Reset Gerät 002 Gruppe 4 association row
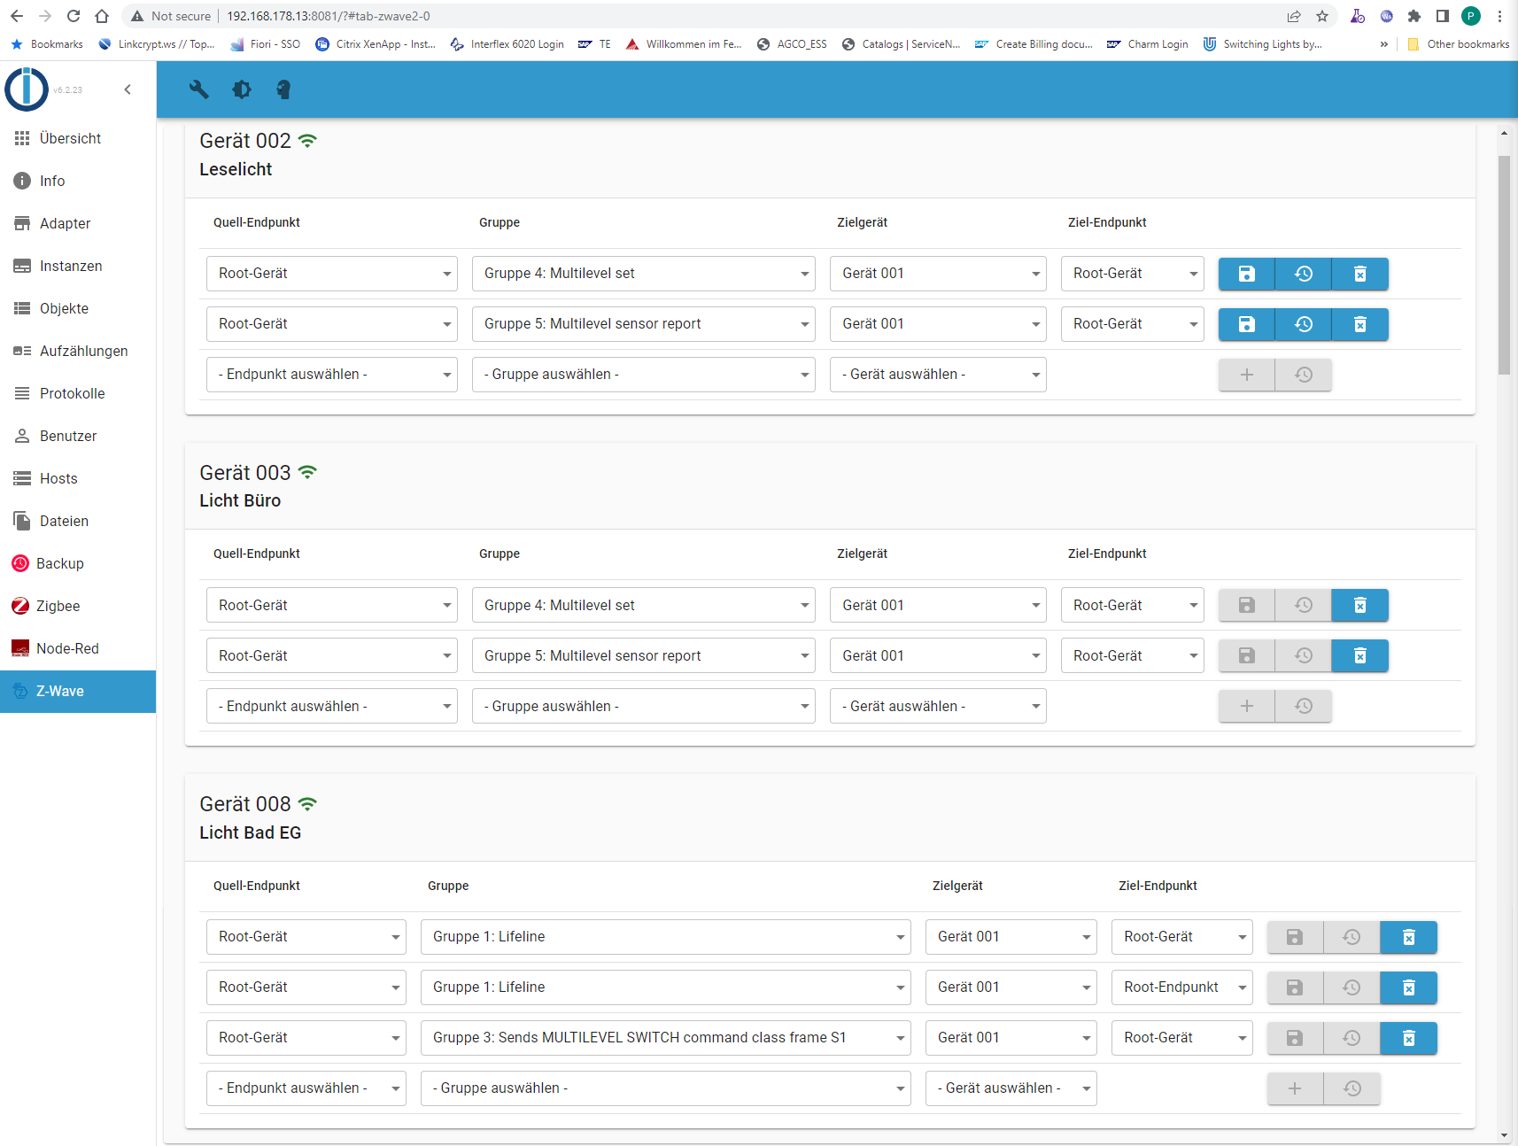This screenshot has height=1146, width=1518. 1303,274
